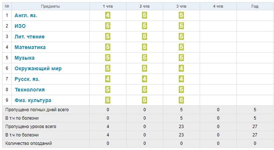Open the Физ. культура subject link
Viewport: 274px width, 150px height.
coord(33,100)
